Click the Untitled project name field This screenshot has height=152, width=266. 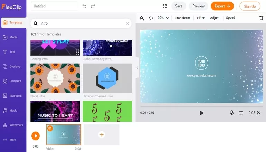(55, 6)
